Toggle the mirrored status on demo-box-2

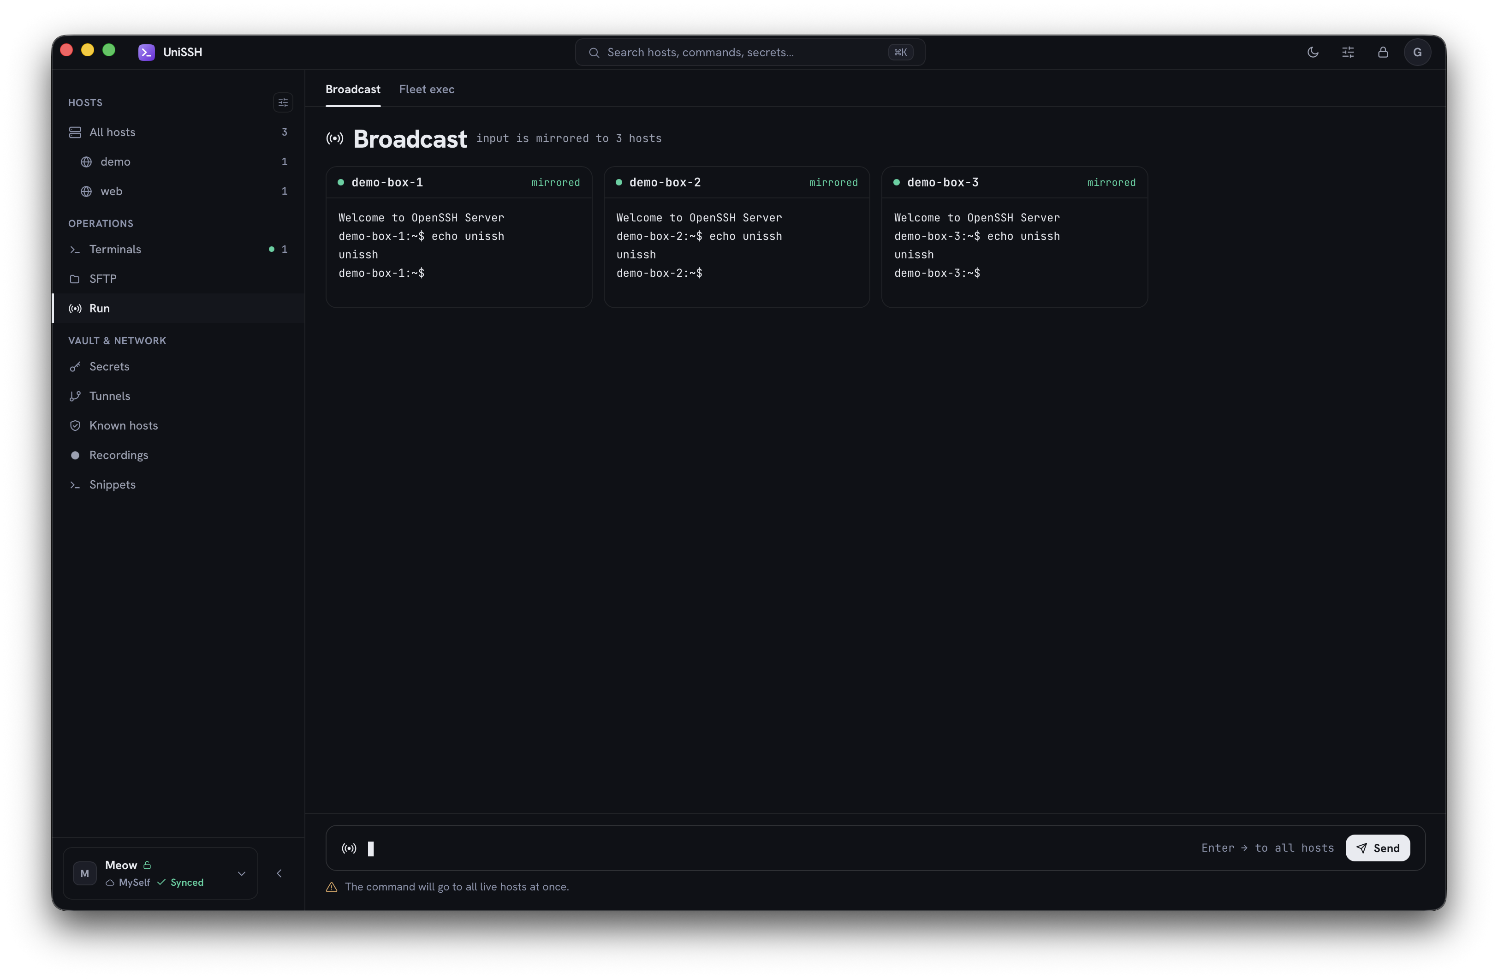[833, 183]
